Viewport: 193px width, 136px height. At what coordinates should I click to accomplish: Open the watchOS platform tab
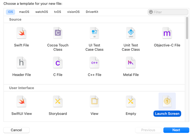pyautogui.click(x=41, y=12)
